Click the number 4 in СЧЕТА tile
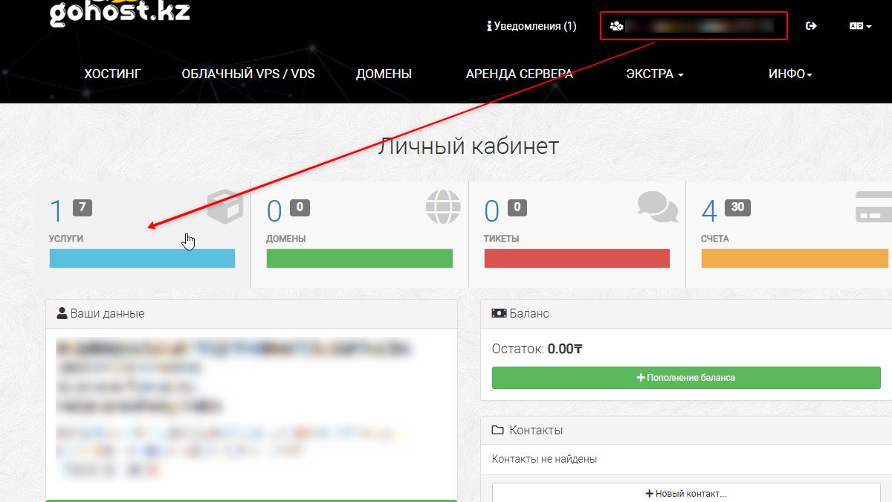 click(710, 212)
